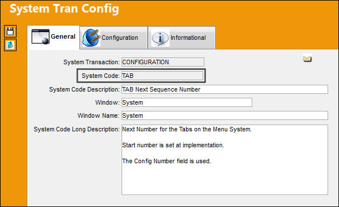Click the text 'The Config Number field is used.'
The width and height of the screenshot is (339, 207).
[x=167, y=161]
